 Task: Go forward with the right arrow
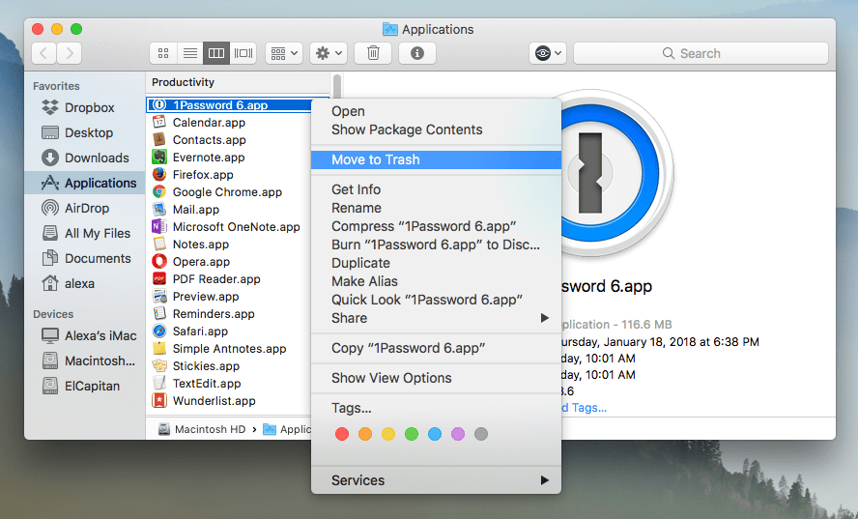(x=70, y=53)
